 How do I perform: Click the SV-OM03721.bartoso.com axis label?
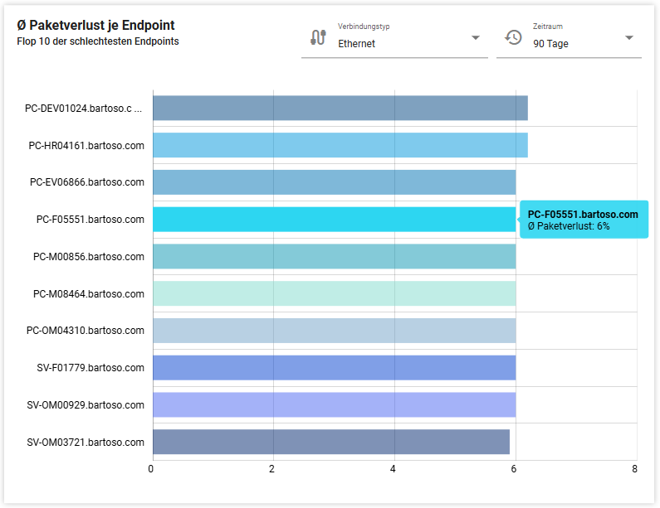(86, 443)
